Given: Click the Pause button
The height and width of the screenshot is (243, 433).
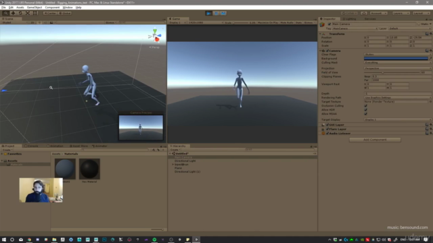Looking at the screenshot, I should click(216, 13).
